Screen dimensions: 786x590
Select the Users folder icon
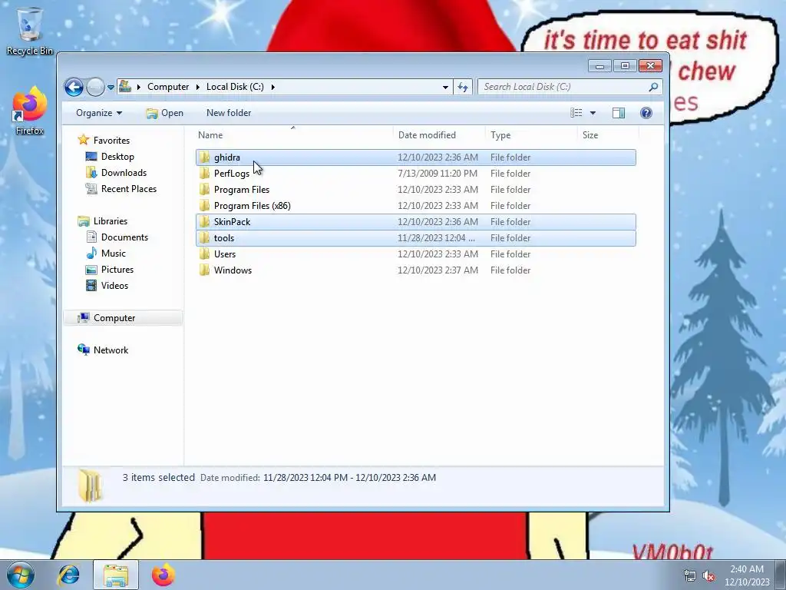(204, 254)
